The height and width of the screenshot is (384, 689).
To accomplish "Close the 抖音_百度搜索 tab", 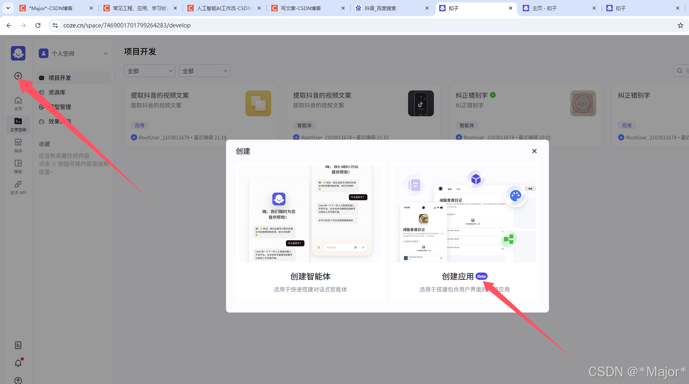I will 427,8.
